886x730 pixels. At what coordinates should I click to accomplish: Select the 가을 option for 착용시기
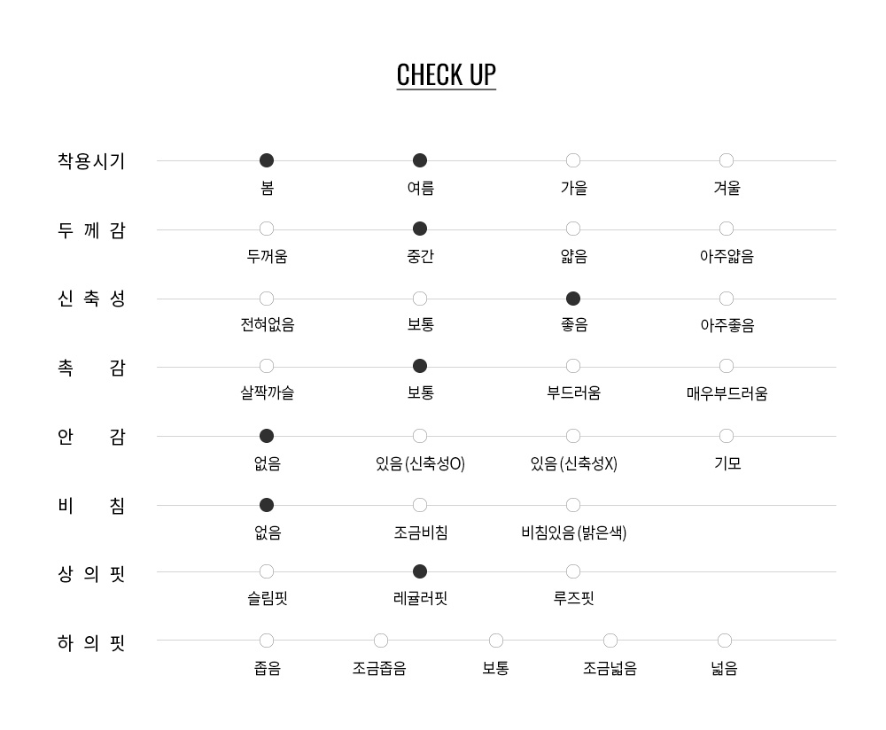coord(573,160)
